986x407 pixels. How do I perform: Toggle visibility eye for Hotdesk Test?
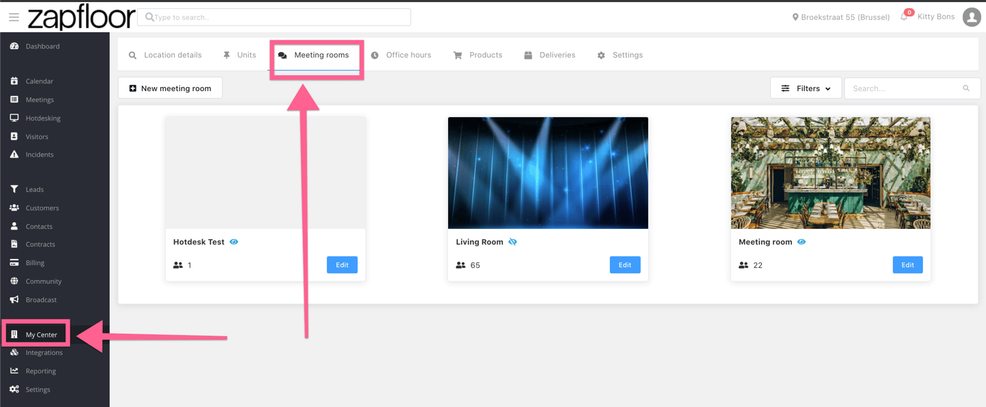(234, 242)
